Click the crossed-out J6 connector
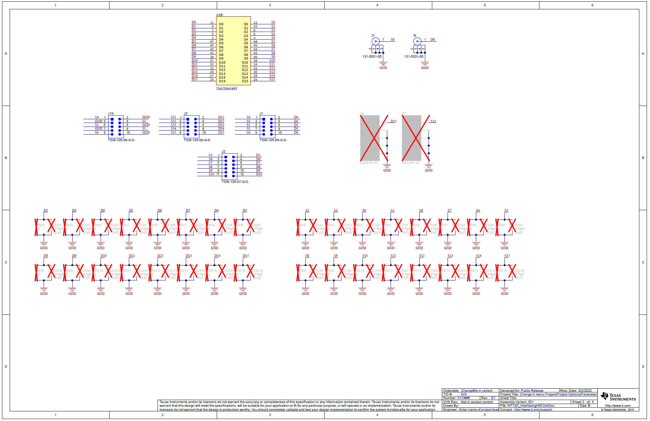Viewport: 650px width, 421px height. [x=370, y=138]
